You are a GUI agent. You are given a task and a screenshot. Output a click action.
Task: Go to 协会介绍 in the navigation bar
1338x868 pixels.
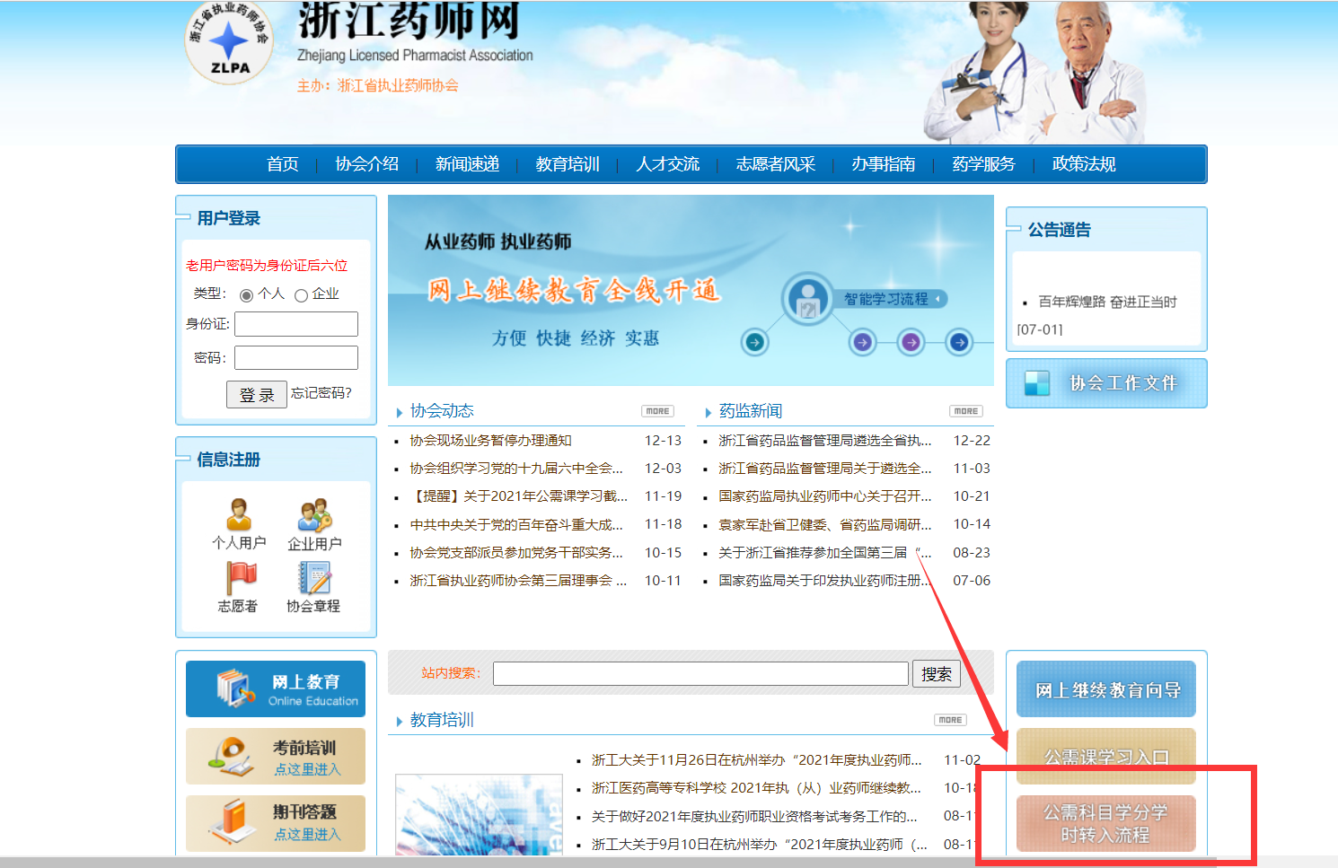366,164
